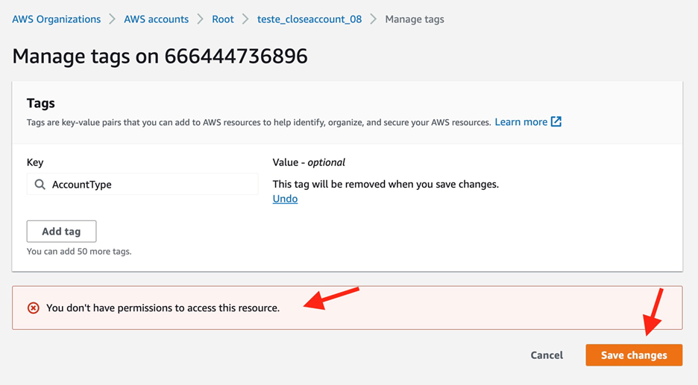Go to AWS accounts breadcrumb
Viewport: 698px width, 385px height.
pyautogui.click(x=157, y=19)
